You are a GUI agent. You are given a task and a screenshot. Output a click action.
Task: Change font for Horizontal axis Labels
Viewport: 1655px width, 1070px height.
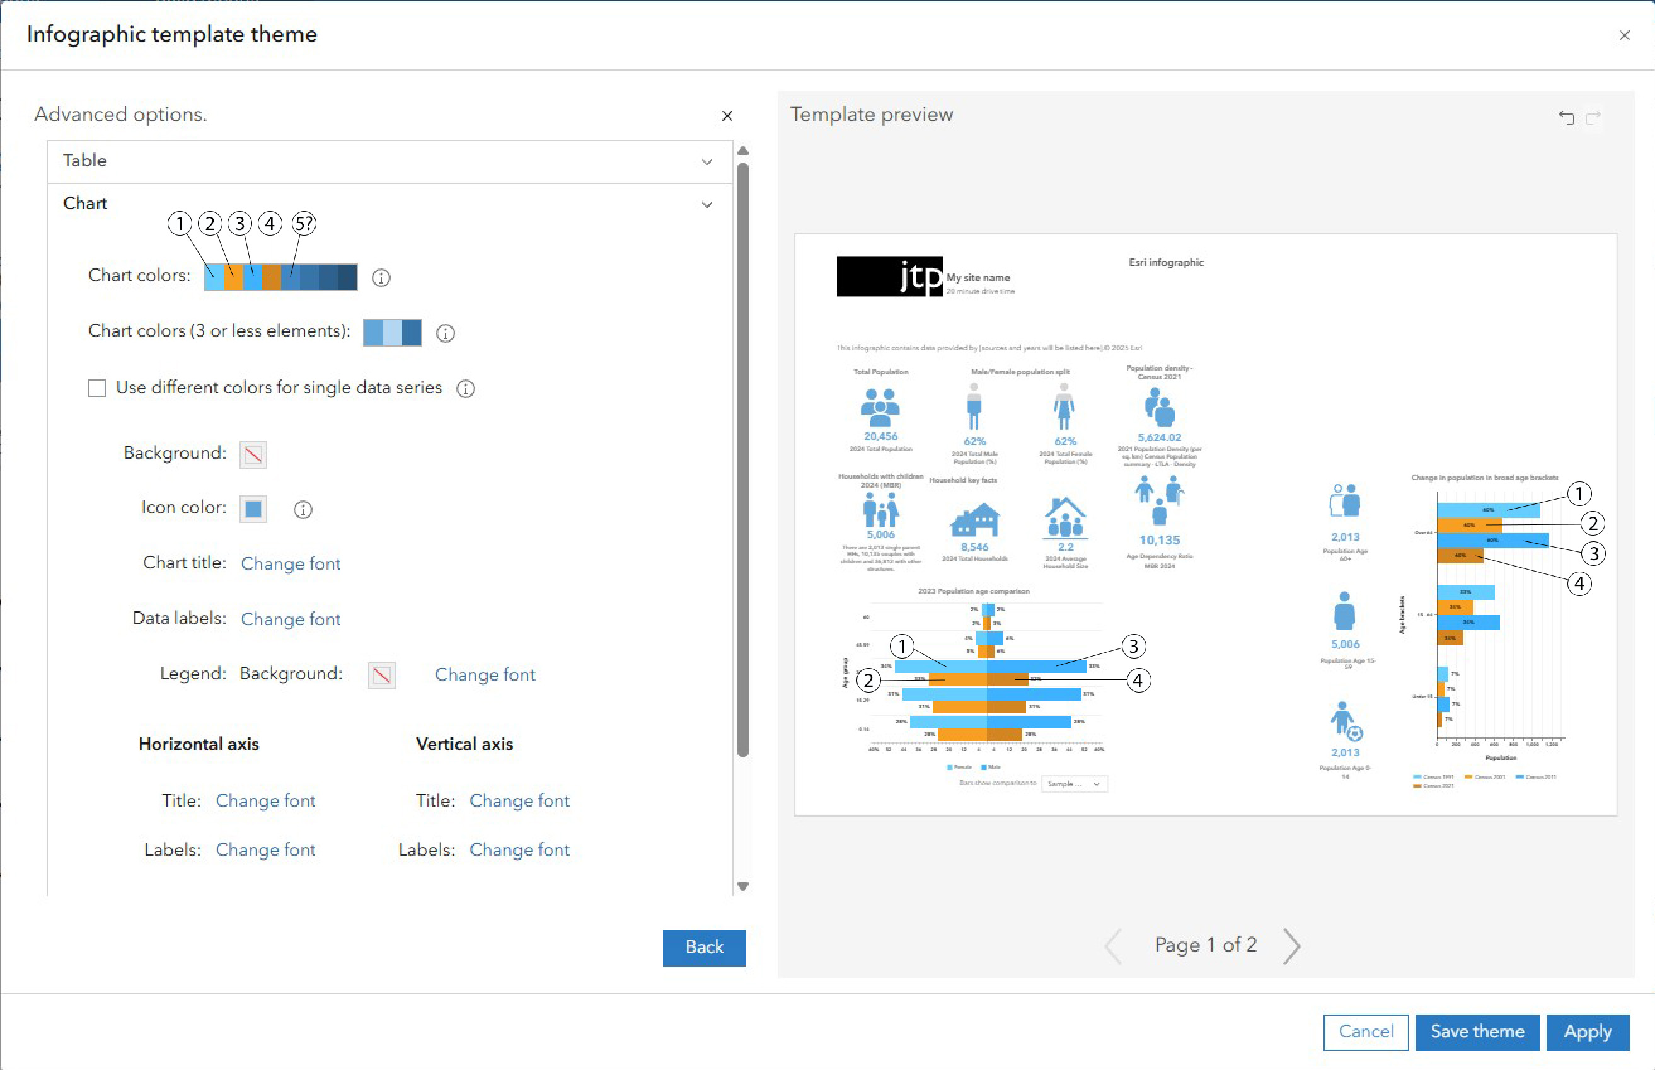tap(265, 849)
